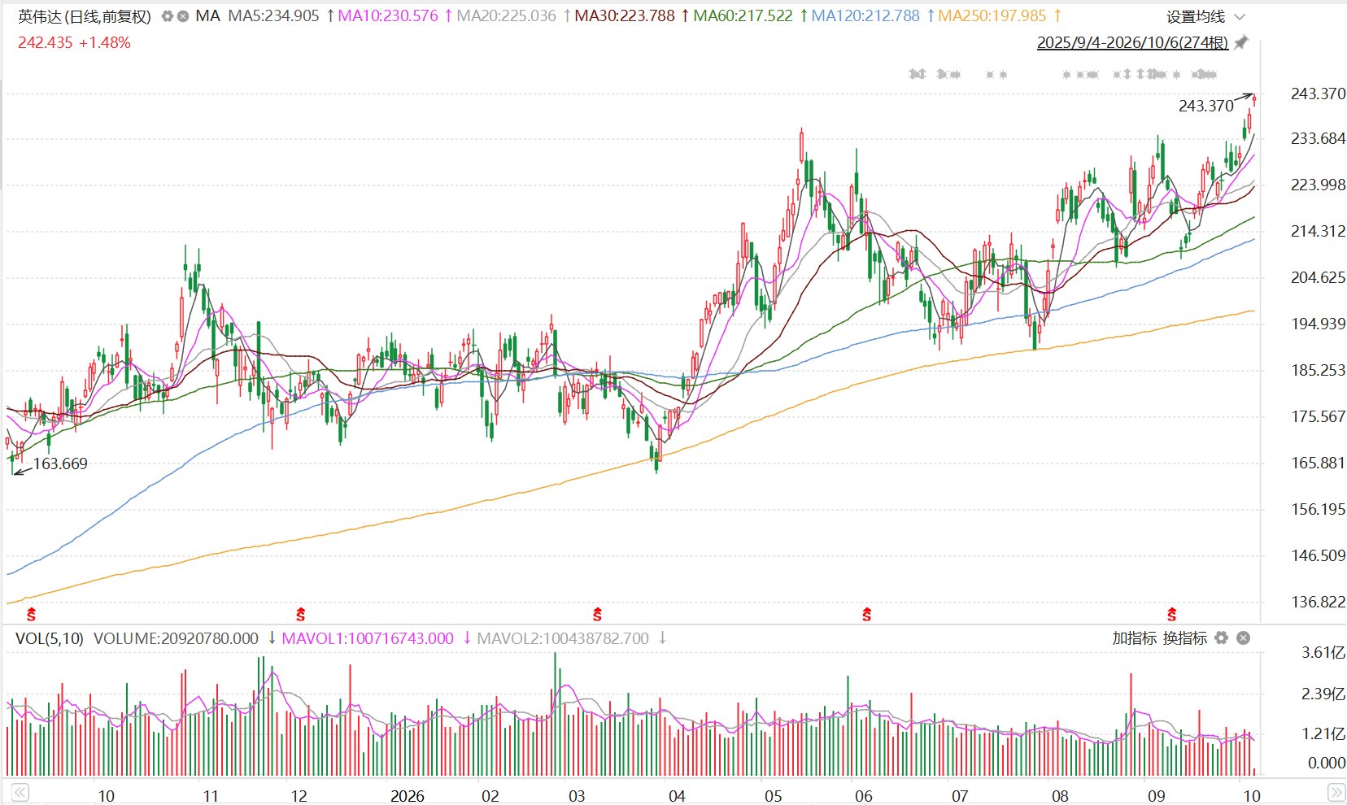Click the 204.625 price axis label
This screenshot has height=805, width=1347.
[x=1318, y=277]
